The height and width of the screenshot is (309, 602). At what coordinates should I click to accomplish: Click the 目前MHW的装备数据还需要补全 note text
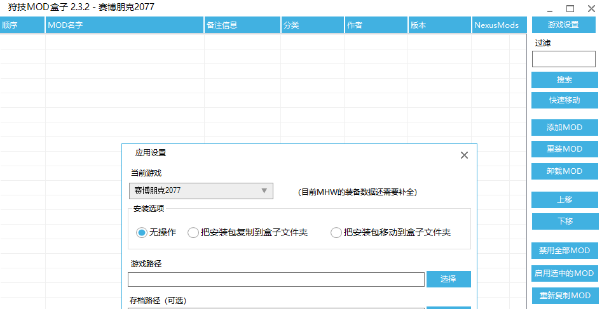(357, 192)
